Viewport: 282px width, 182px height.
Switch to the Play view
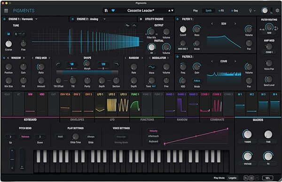click(x=196, y=11)
